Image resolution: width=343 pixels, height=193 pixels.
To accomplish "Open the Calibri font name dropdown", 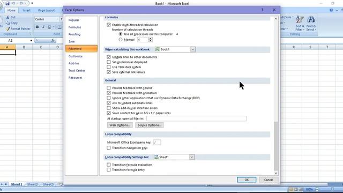I will click(58, 19).
